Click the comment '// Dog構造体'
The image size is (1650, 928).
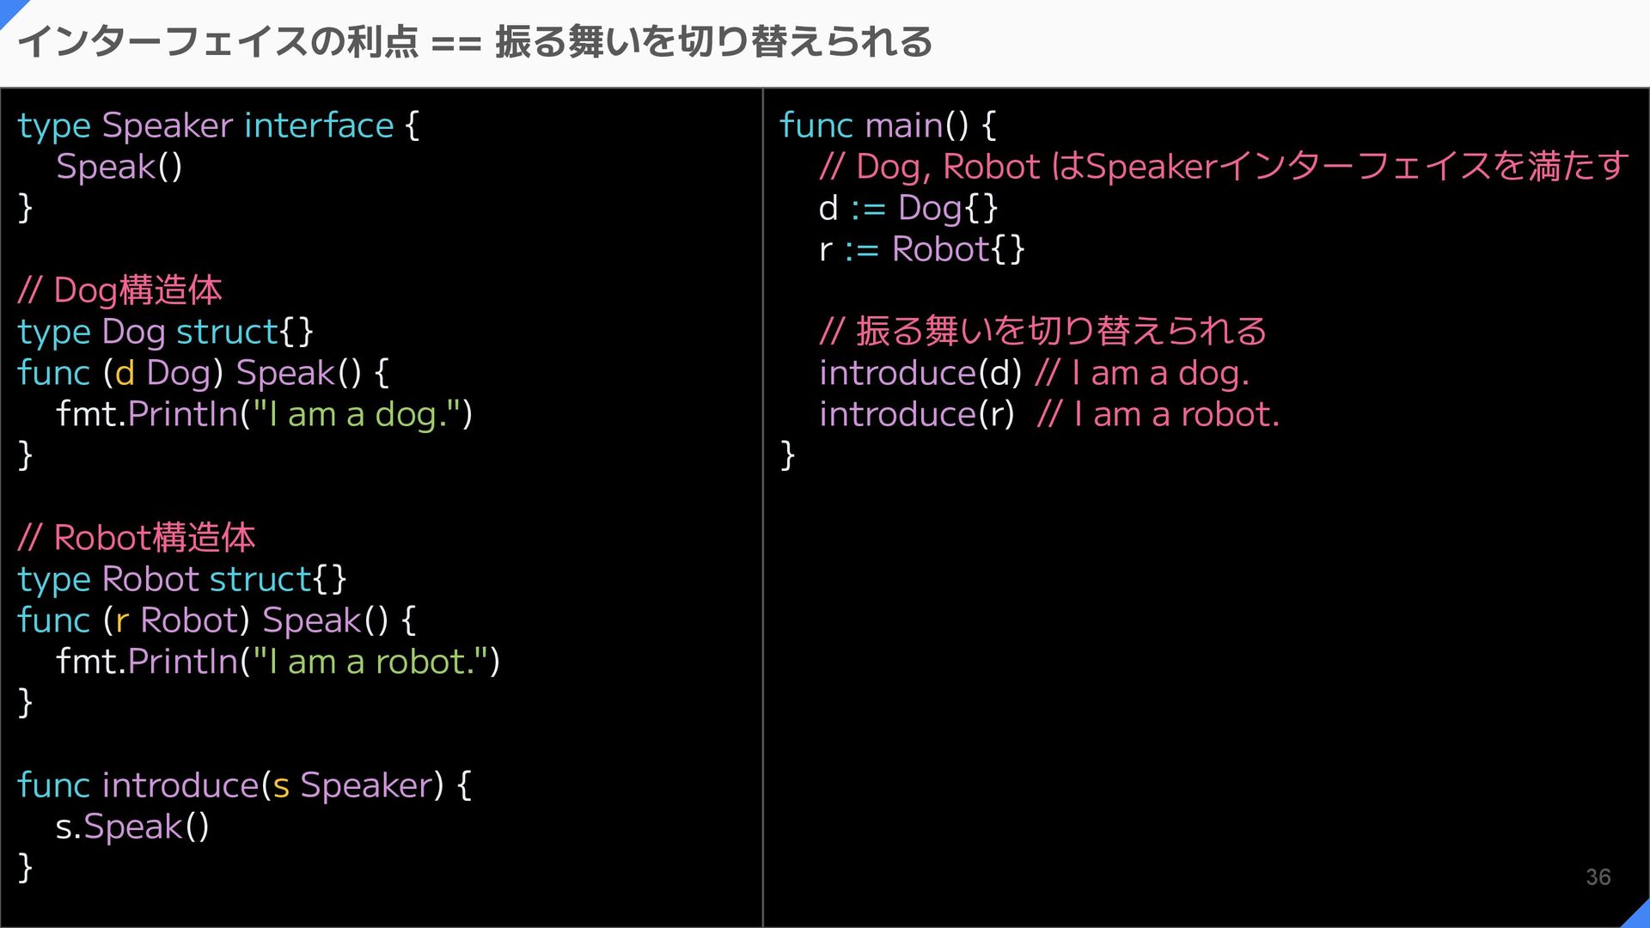[x=119, y=290]
